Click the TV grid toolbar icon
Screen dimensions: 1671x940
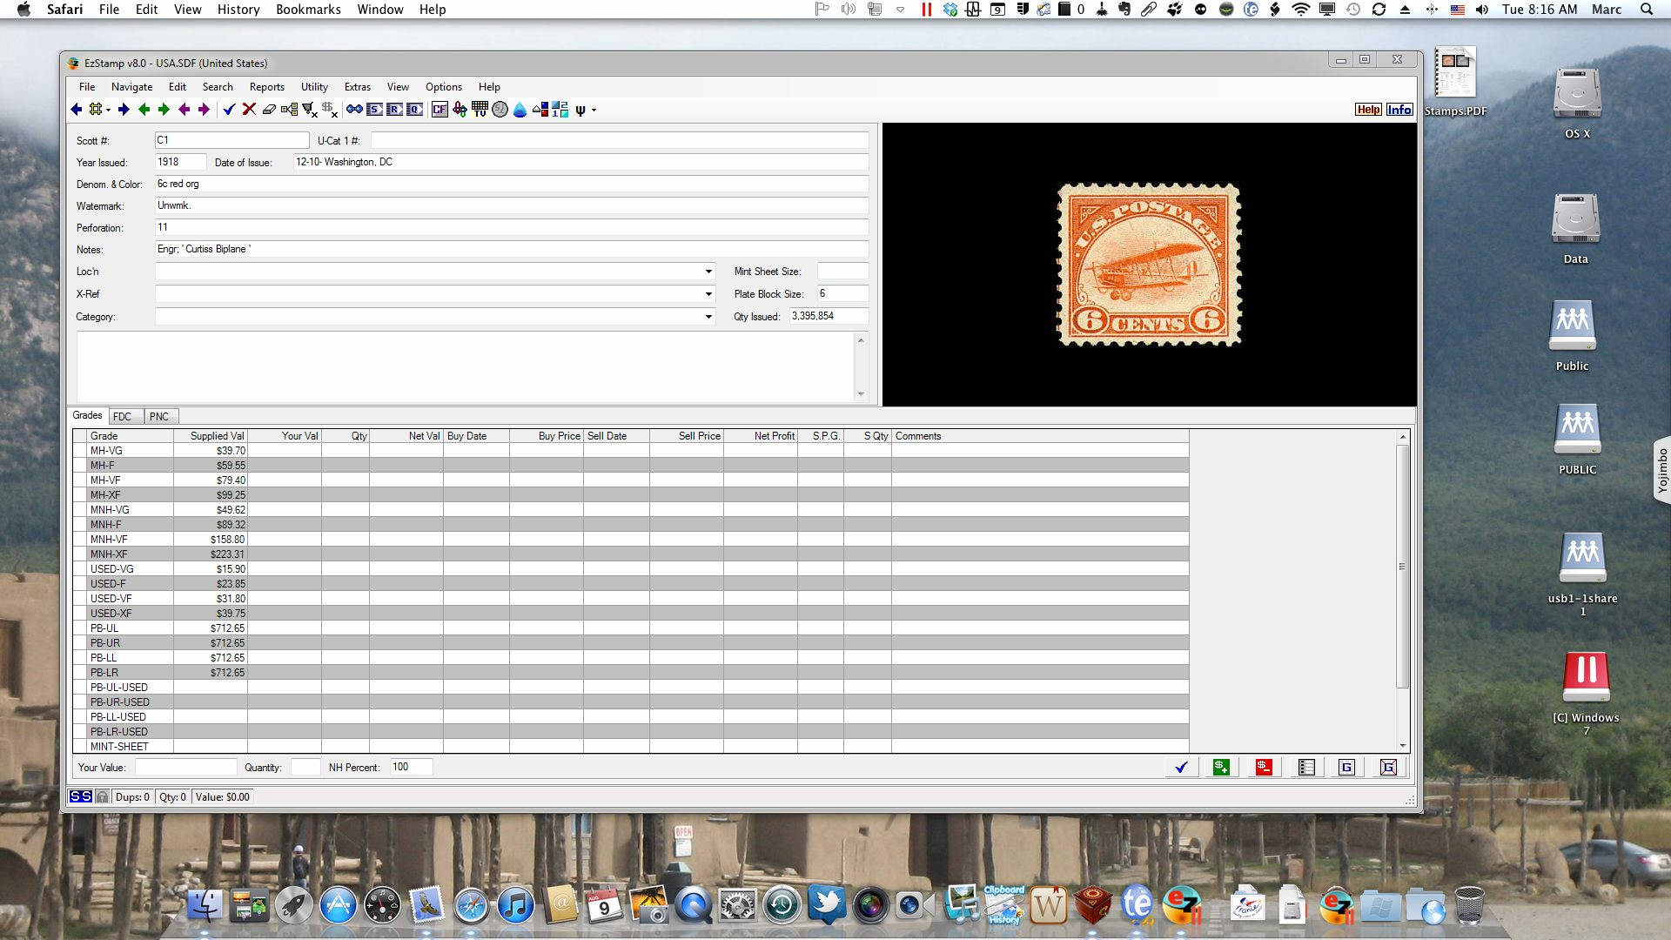coord(480,110)
